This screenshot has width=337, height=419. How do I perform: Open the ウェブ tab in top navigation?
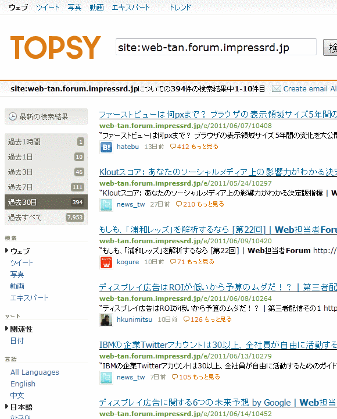[18, 8]
